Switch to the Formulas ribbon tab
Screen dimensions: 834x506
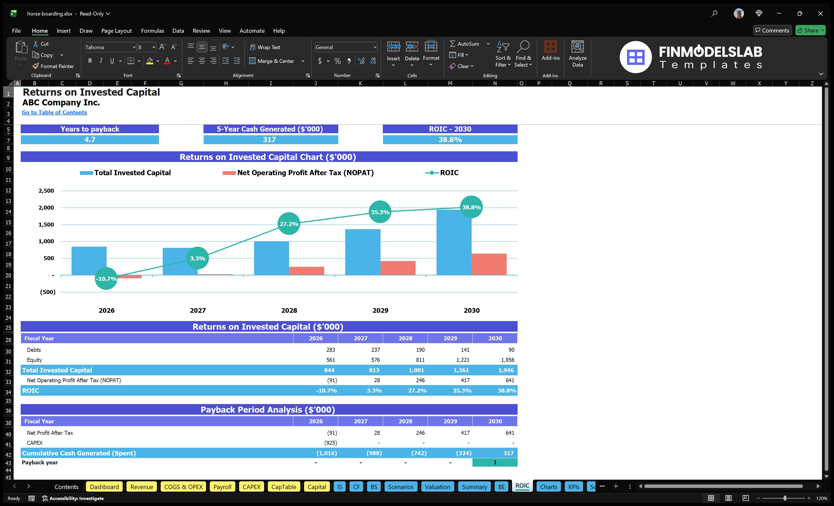tap(152, 30)
